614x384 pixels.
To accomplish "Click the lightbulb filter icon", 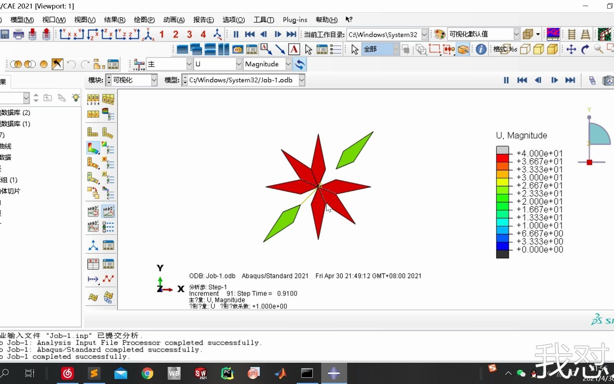I will pyautogui.click(x=76, y=98).
